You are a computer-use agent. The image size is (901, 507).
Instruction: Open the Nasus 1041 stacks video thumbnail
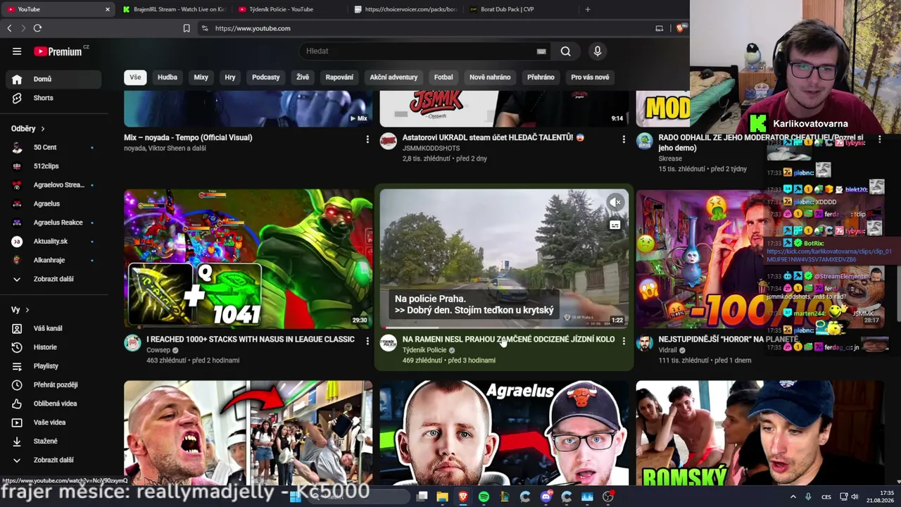coord(248,259)
